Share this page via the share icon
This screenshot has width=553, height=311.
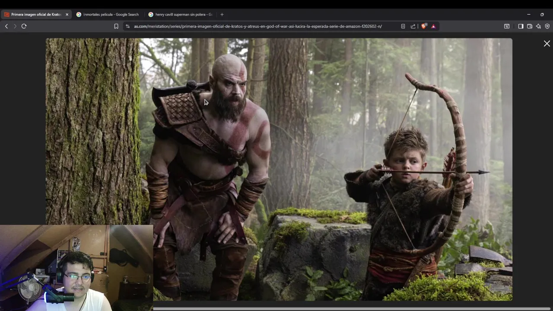point(413,26)
